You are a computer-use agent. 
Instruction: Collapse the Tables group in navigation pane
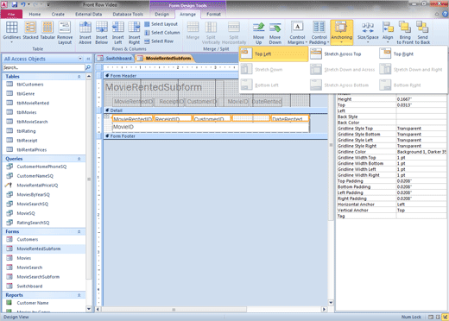click(79, 77)
